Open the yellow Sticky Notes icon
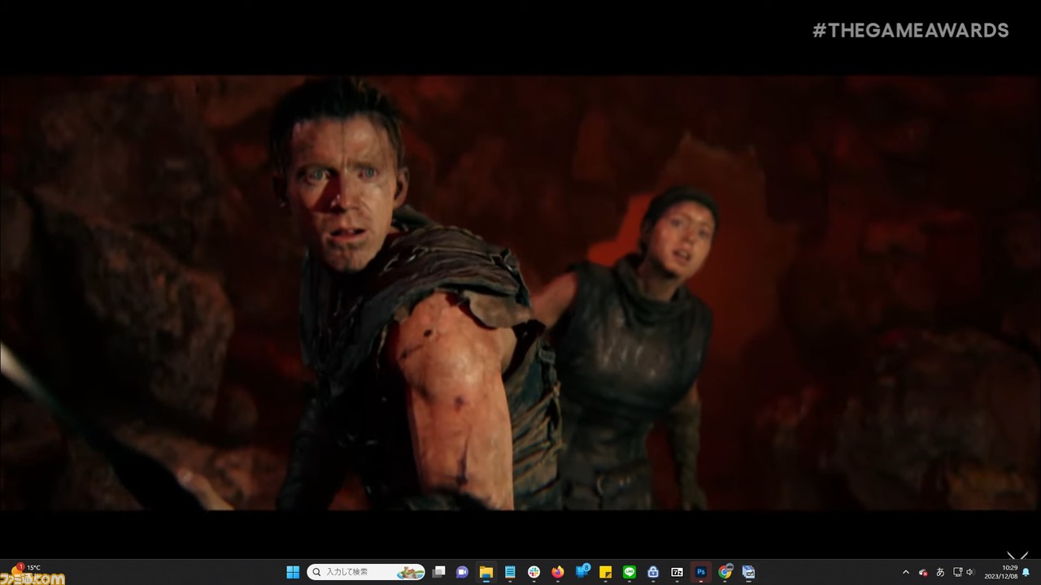 [x=605, y=572]
